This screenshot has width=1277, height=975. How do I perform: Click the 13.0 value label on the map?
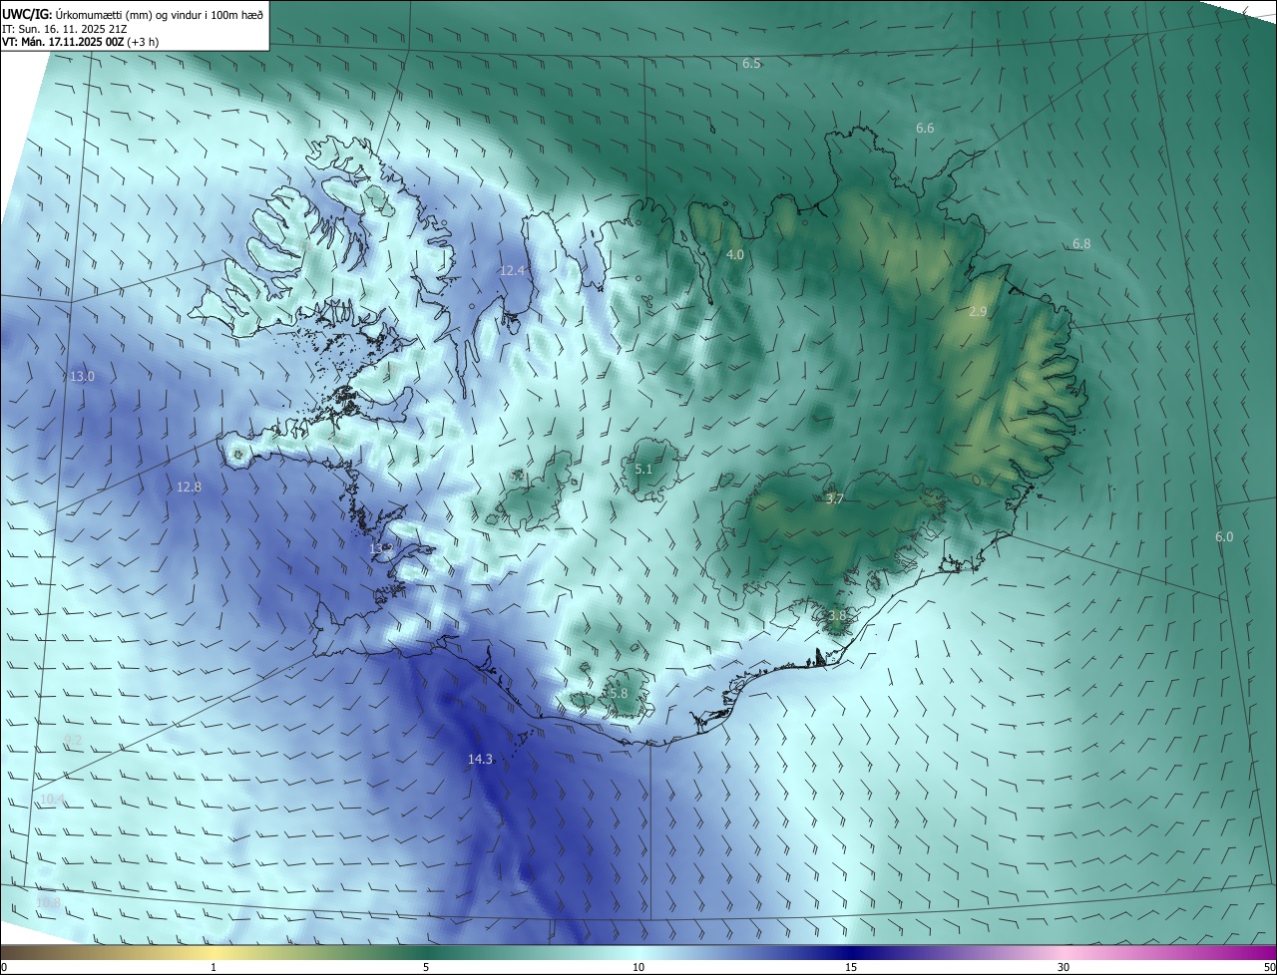(x=82, y=377)
